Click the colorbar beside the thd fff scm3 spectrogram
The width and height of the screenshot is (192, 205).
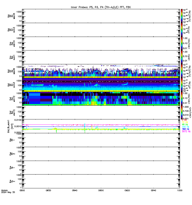(x=182, y=85)
